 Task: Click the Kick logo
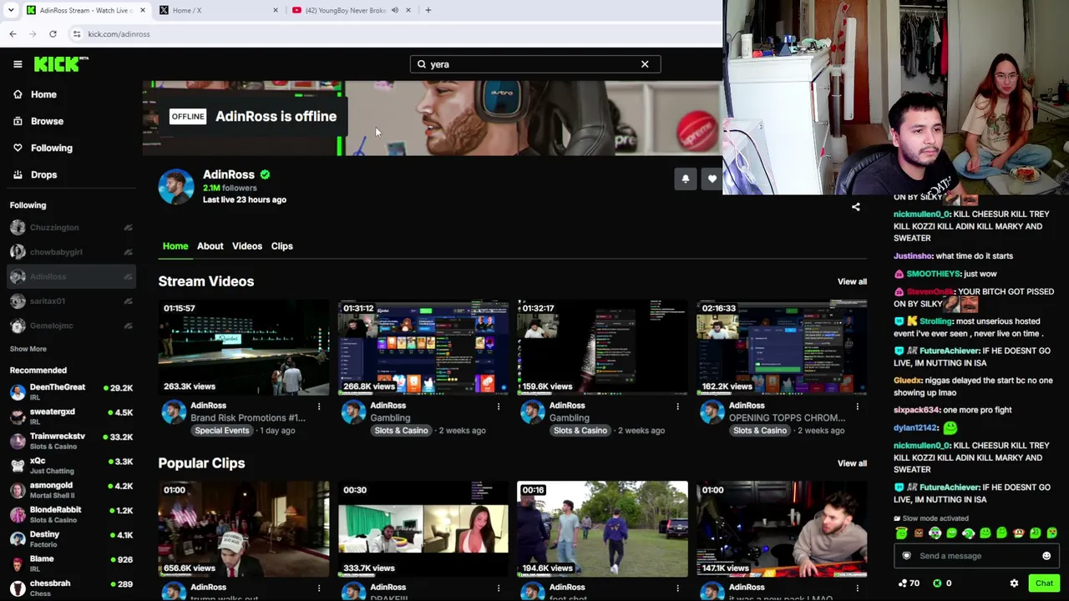click(x=61, y=64)
